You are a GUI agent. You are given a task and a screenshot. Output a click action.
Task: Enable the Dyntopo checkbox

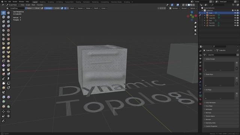coord(170,8)
